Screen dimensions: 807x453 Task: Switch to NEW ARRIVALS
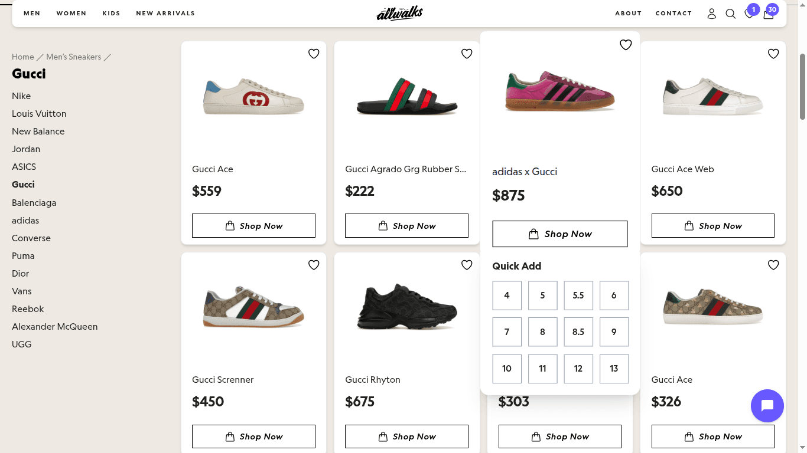click(165, 13)
